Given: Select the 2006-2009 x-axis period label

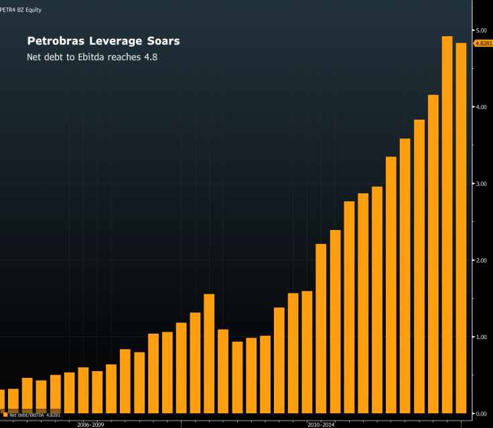Looking at the screenshot, I should pos(90,424).
